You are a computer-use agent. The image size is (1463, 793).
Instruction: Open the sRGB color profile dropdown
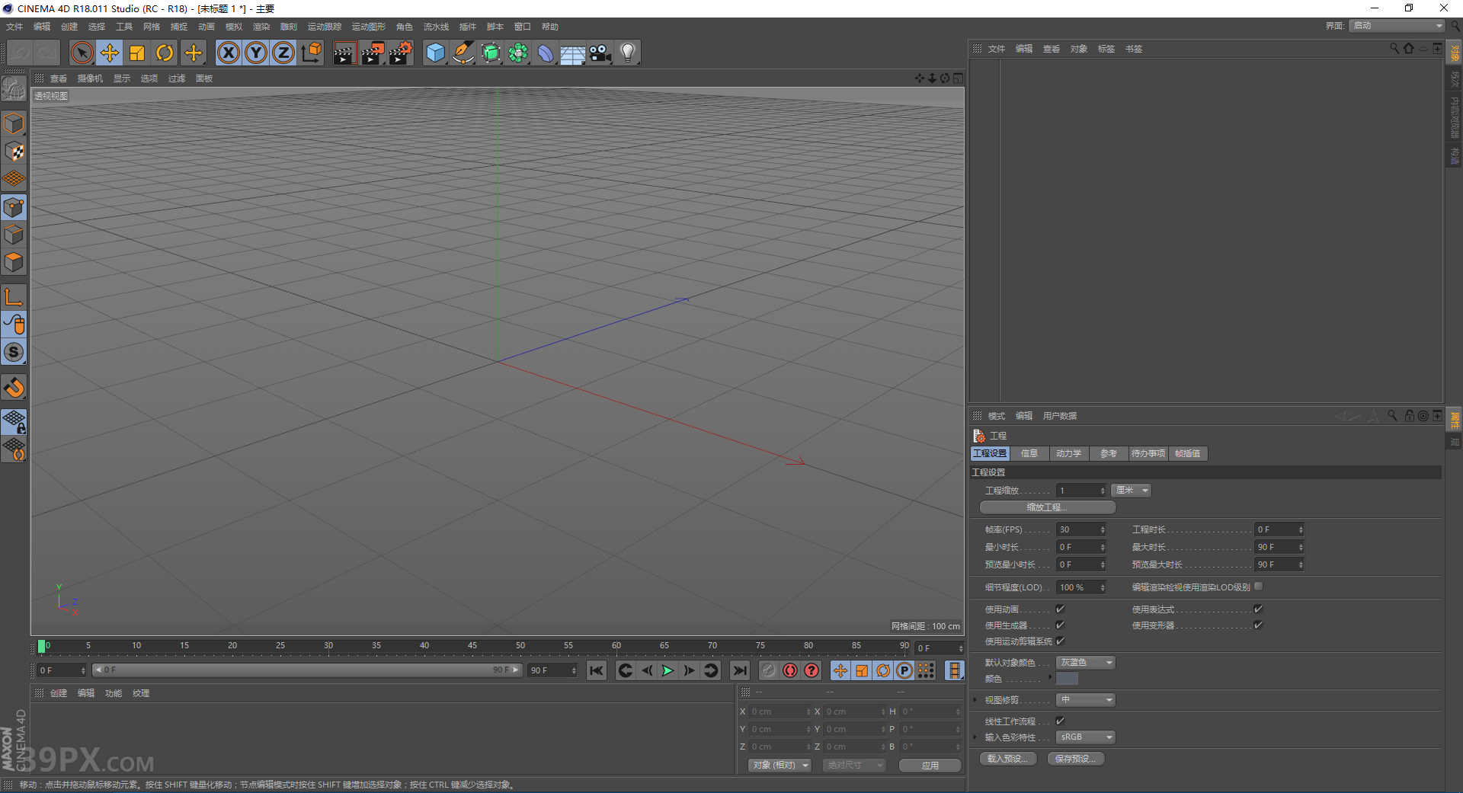pos(1084,737)
